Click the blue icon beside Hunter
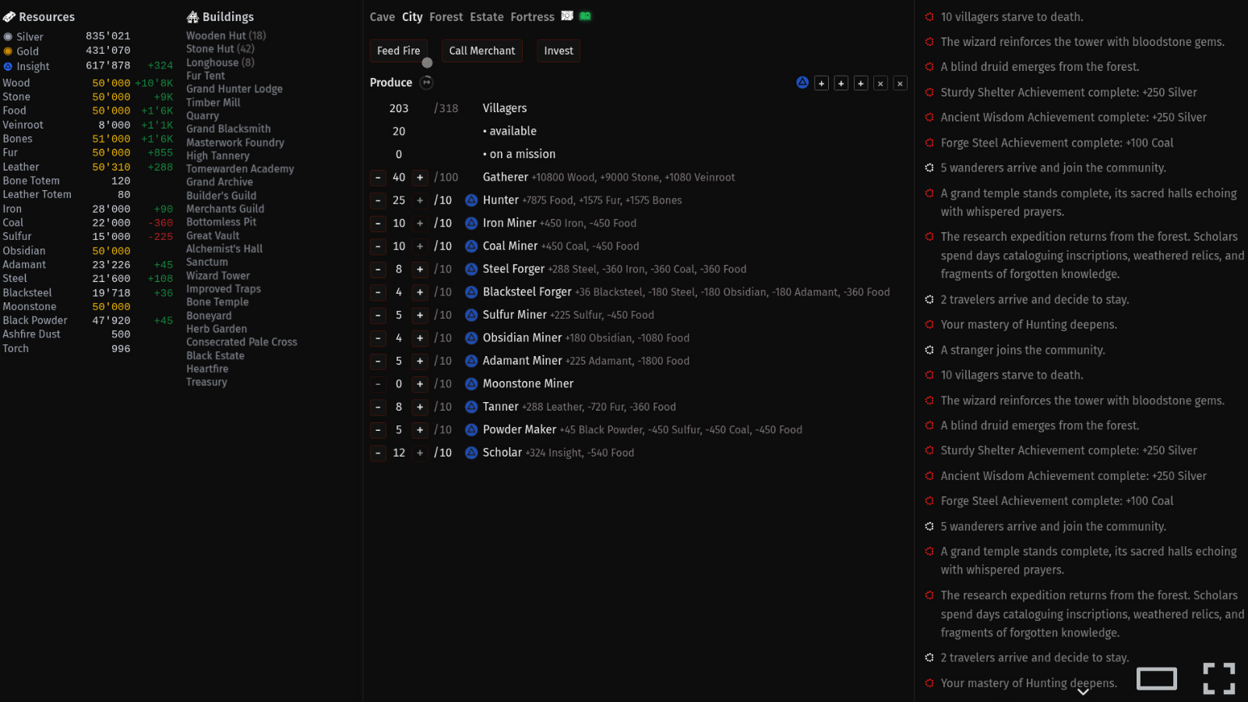 (x=471, y=200)
